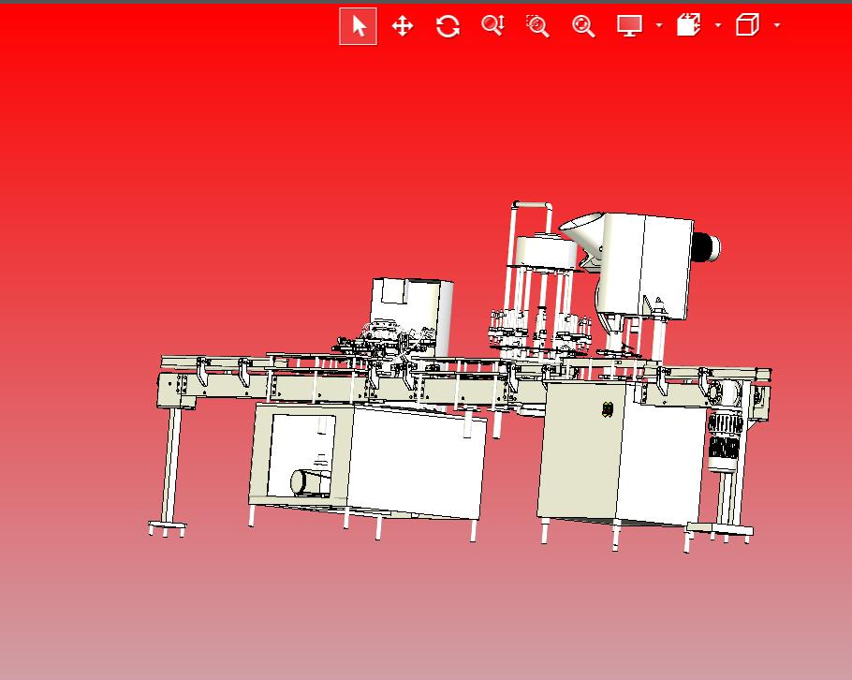The height and width of the screenshot is (680, 852).
Task: Expand the display style dropdown arrow
Action: 659,25
